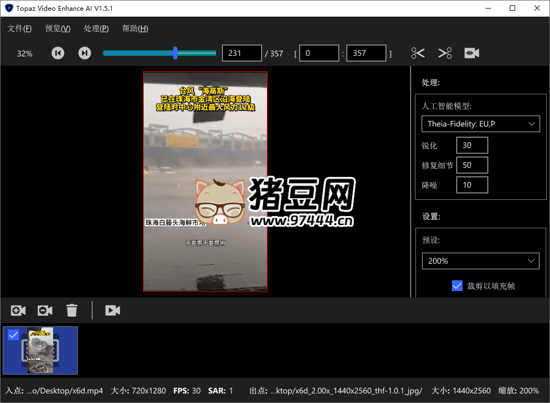
Task: Open the 处理(P) menu
Action: pos(96,28)
